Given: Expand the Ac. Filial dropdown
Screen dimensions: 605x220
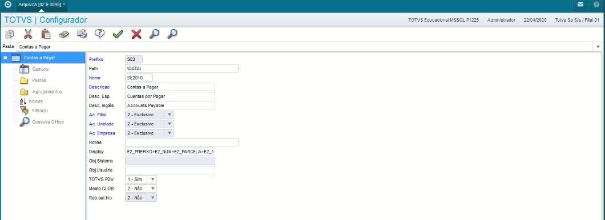Looking at the screenshot, I should [169, 115].
